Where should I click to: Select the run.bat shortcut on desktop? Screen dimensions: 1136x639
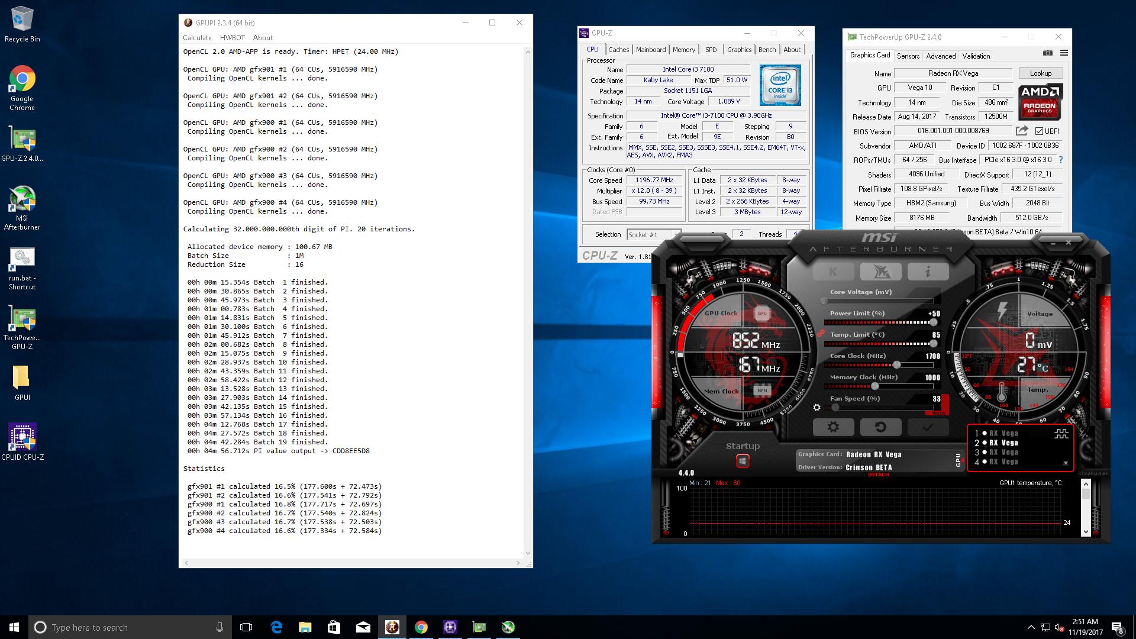(22, 269)
